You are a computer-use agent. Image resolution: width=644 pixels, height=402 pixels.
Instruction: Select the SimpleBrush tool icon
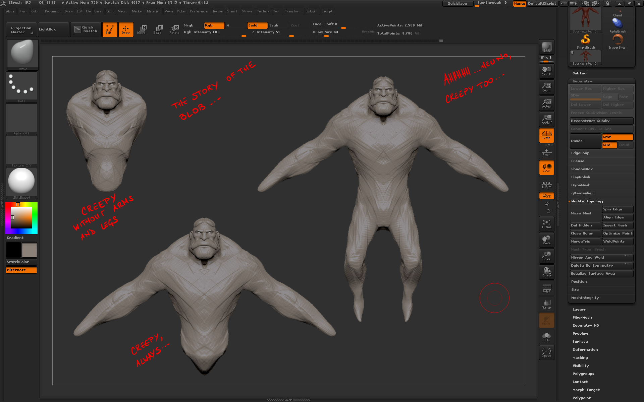[x=586, y=42]
